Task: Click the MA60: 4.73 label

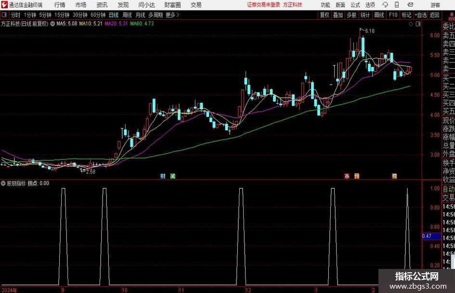Action: pyautogui.click(x=142, y=24)
